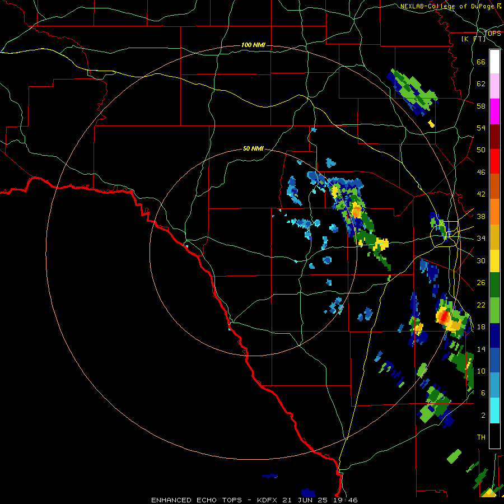Pick the light green legend swatch
504x504 pixels.
[x=494, y=310]
